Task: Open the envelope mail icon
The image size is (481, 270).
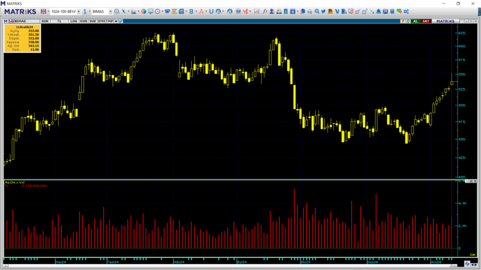Action: click(386, 11)
